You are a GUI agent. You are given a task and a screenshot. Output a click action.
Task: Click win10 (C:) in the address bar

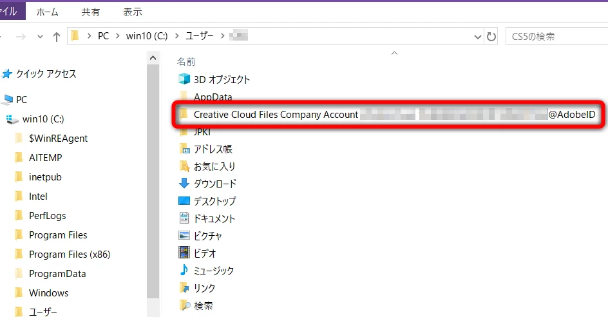coord(147,36)
